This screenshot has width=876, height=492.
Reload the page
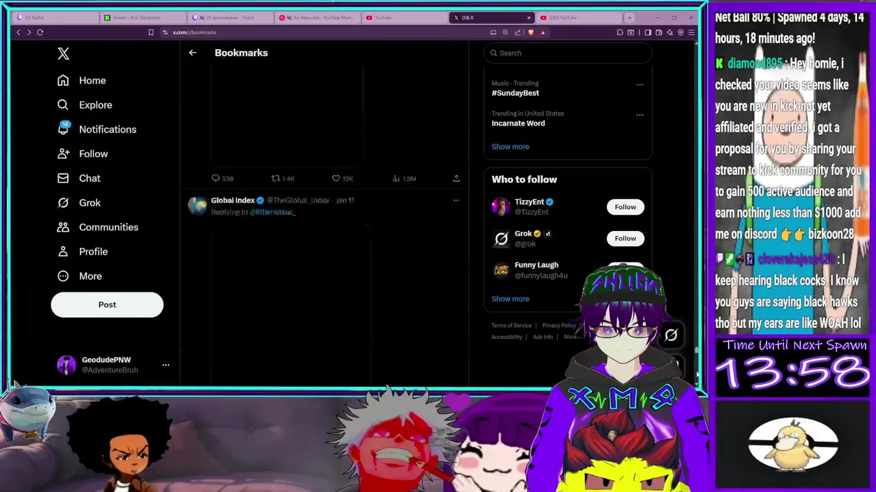pos(40,32)
